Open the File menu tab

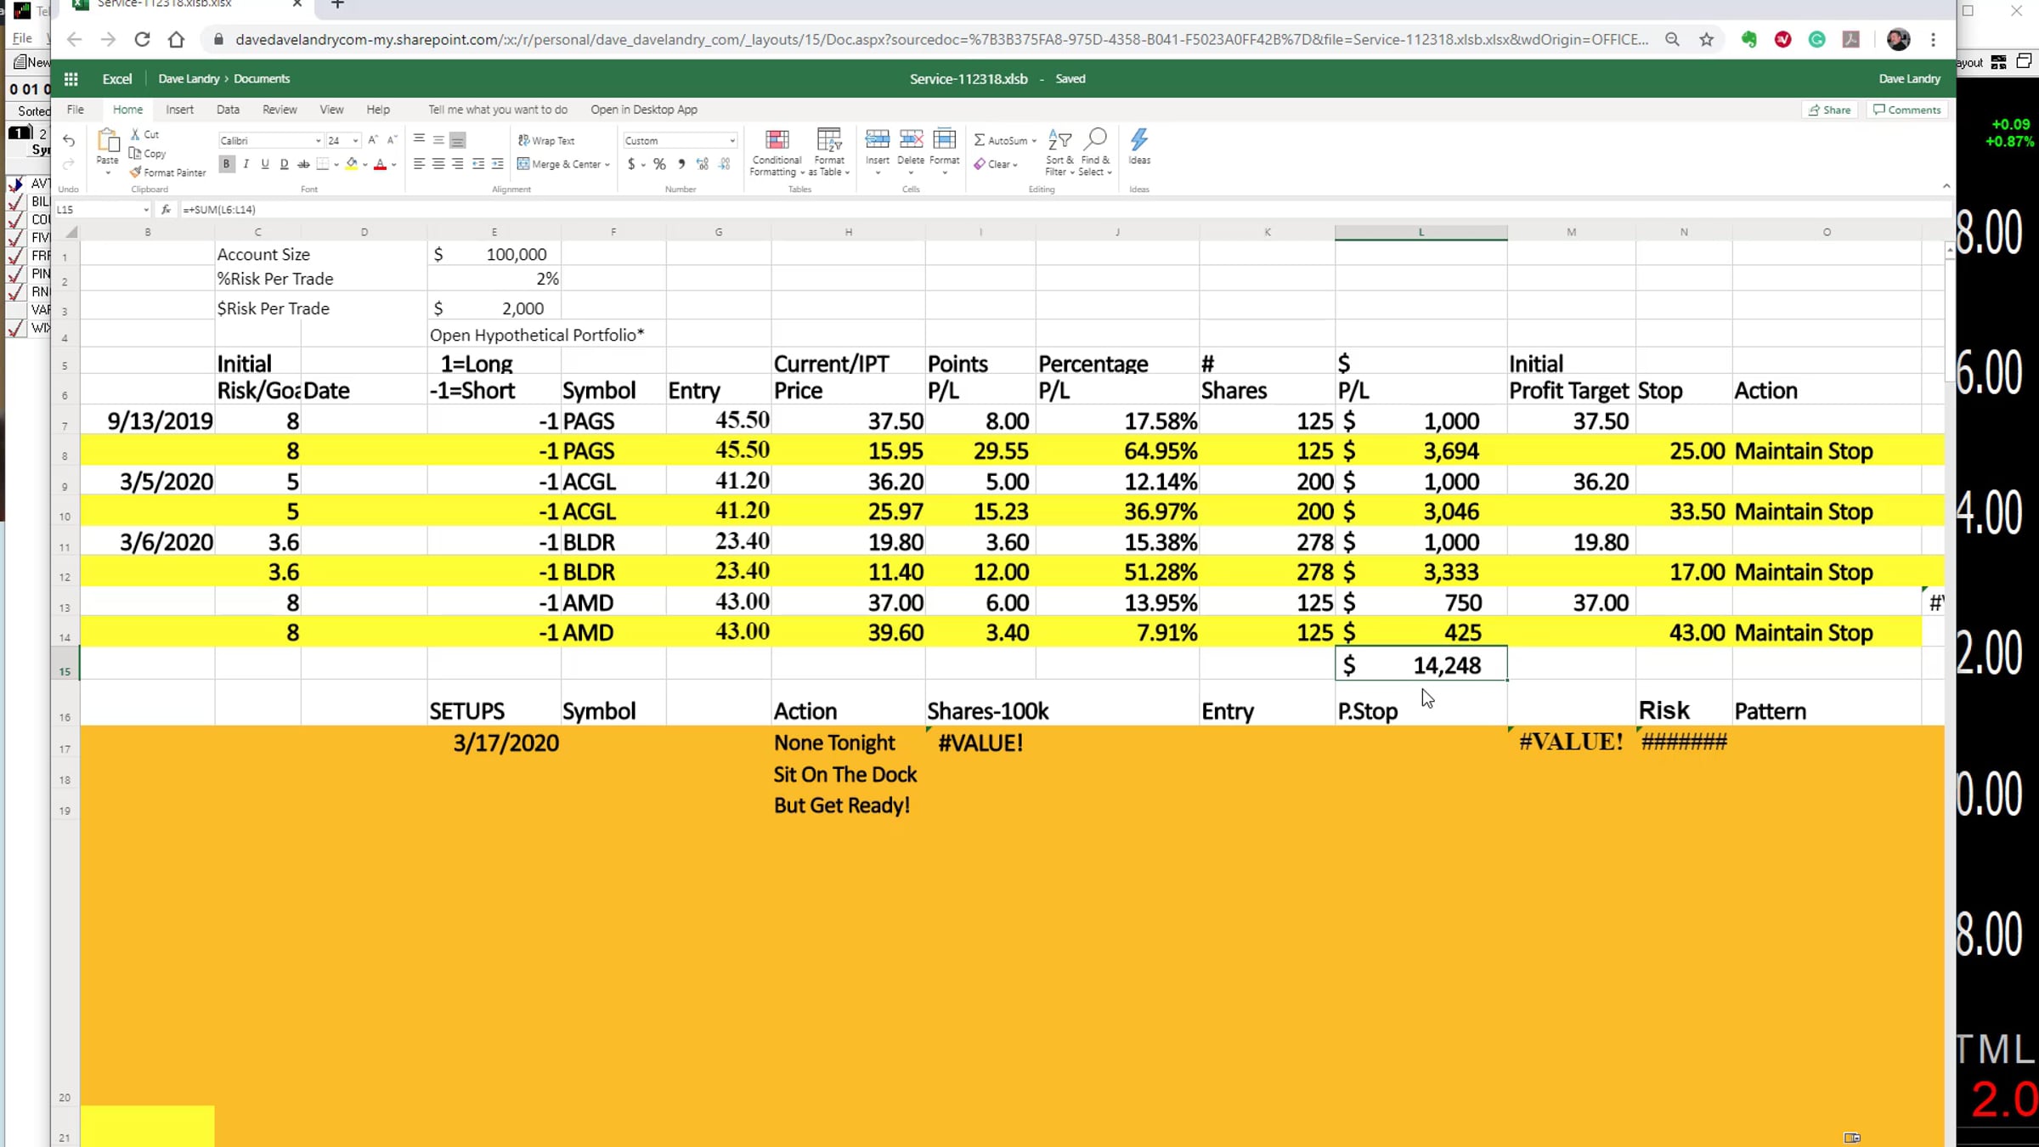[x=76, y=110]
